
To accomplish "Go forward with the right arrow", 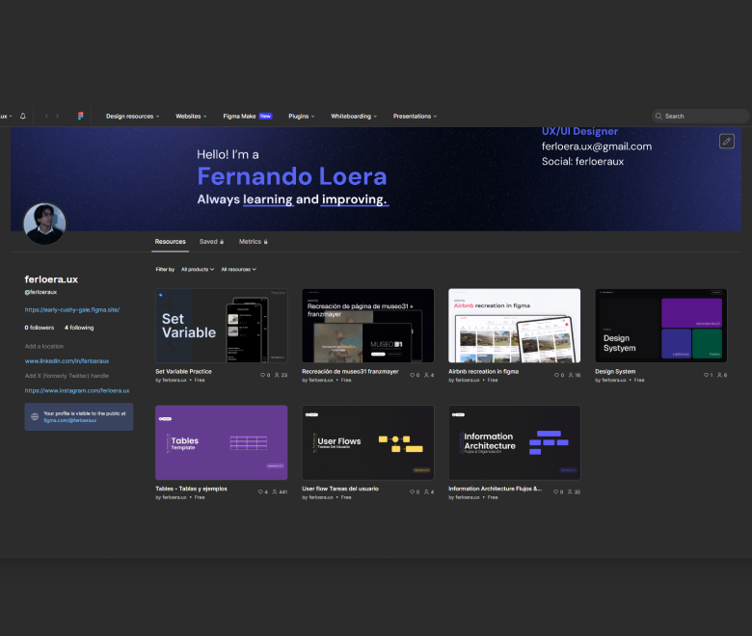I will pos(57,116).
